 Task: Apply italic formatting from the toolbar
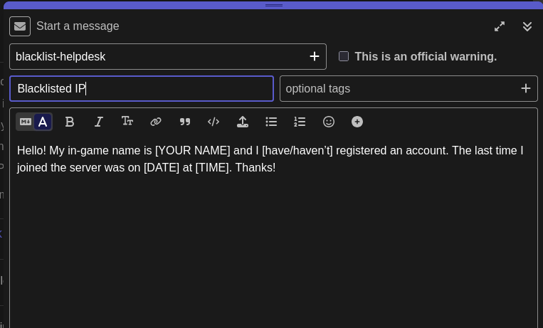[x=99, y=122]
